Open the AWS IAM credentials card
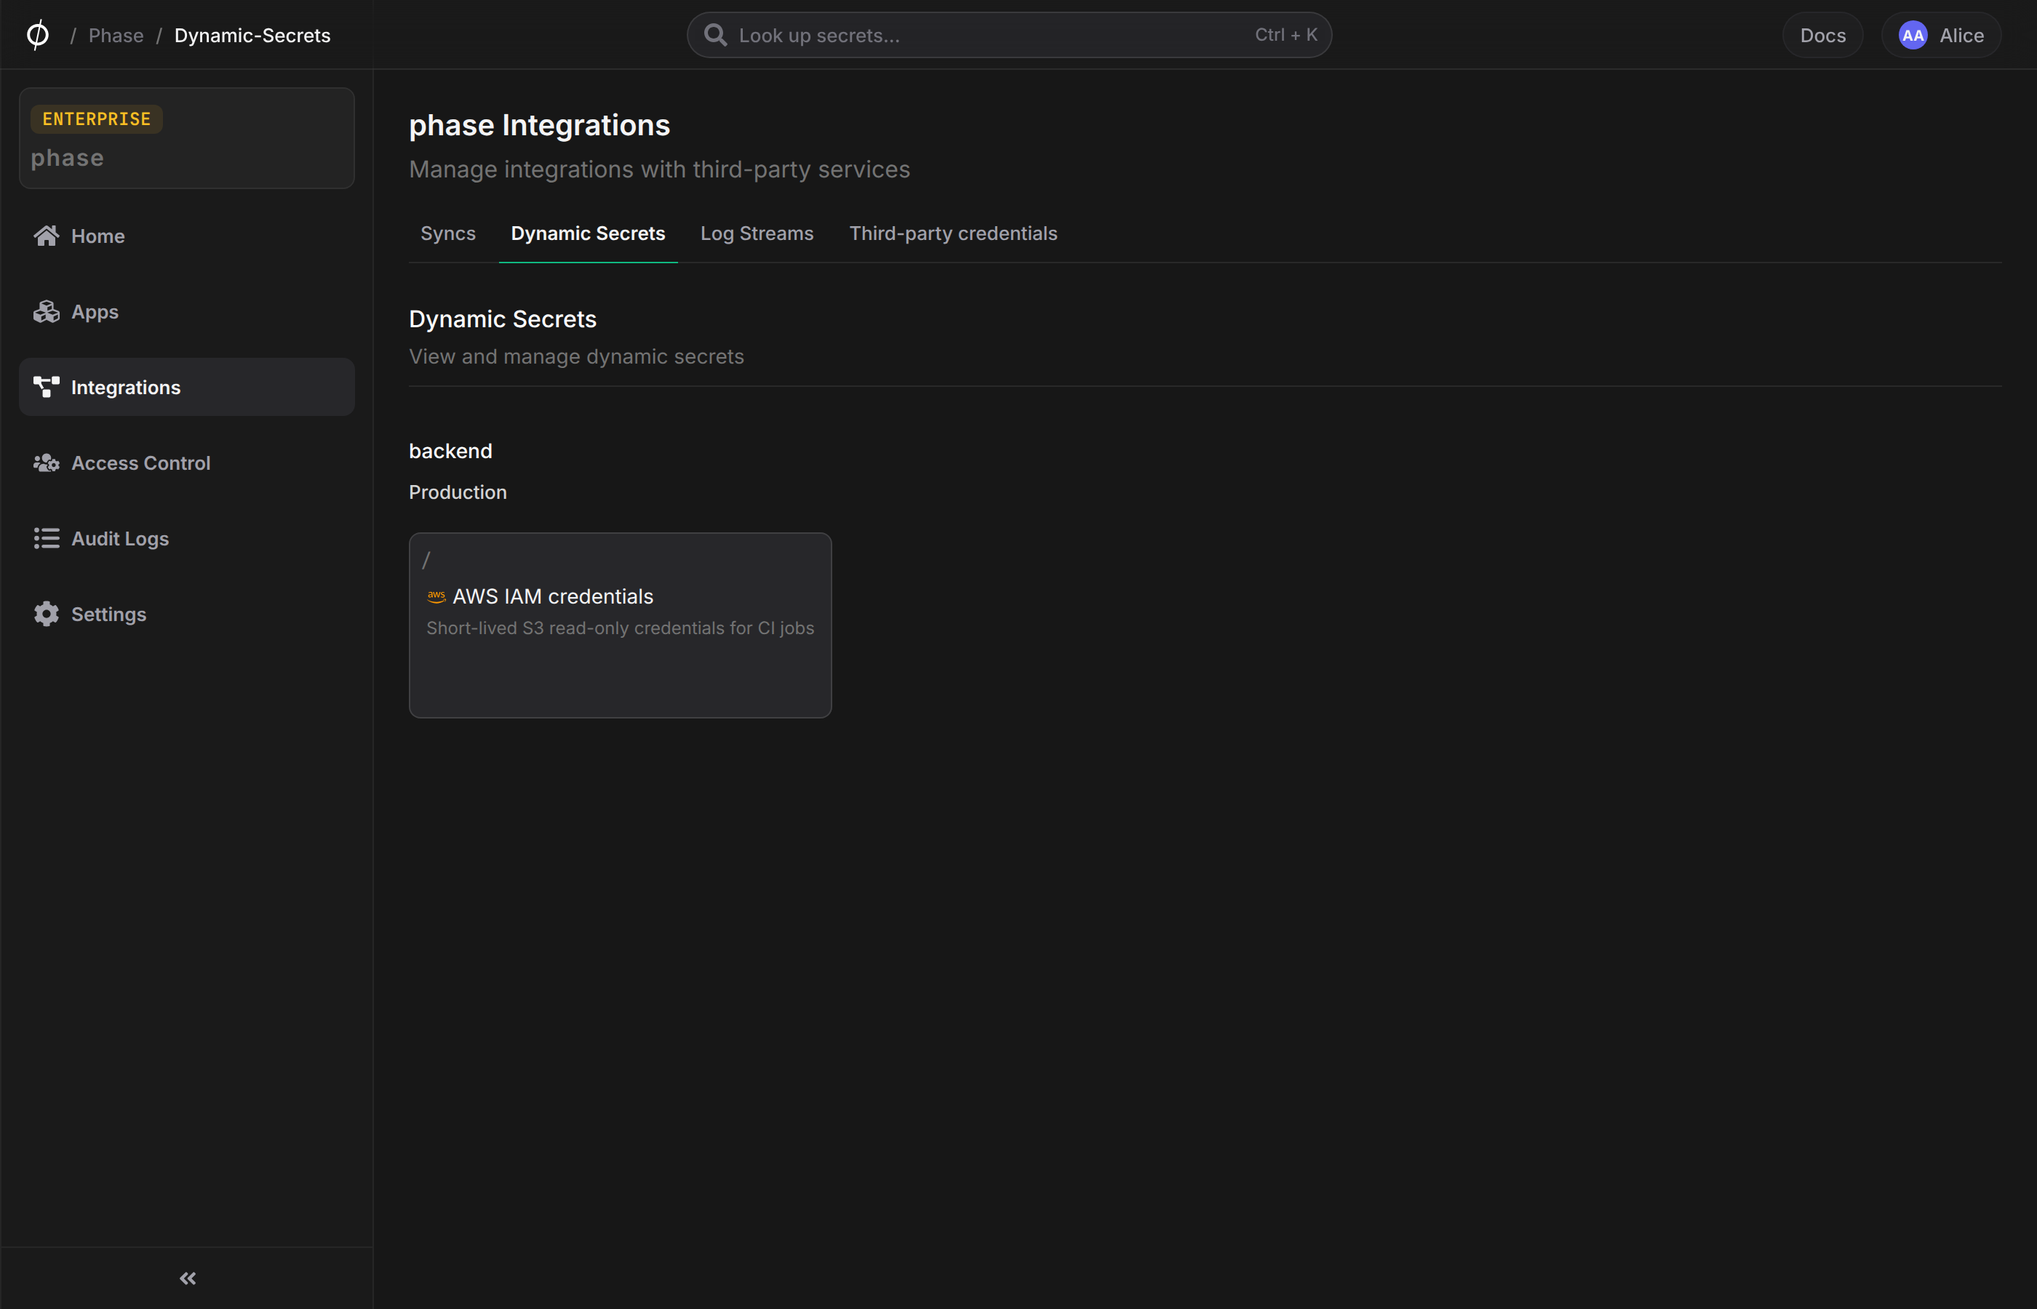Screen dimensions: 2037x1309 click(620, 625)
